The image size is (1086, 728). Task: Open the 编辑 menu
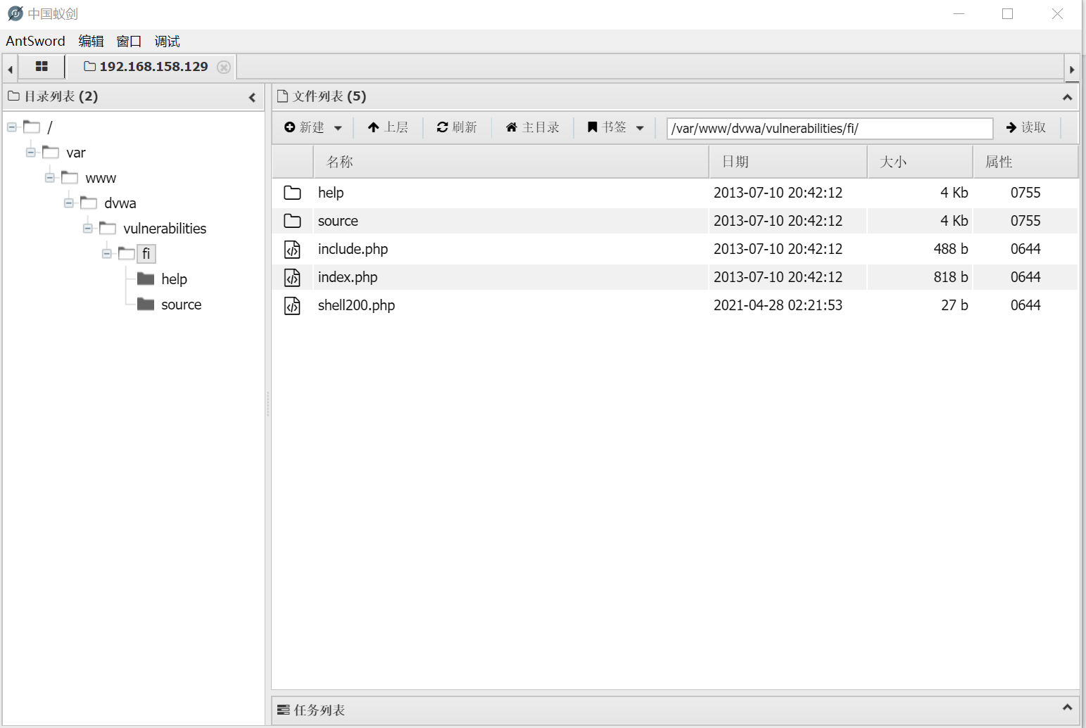(x=91, y=41)
